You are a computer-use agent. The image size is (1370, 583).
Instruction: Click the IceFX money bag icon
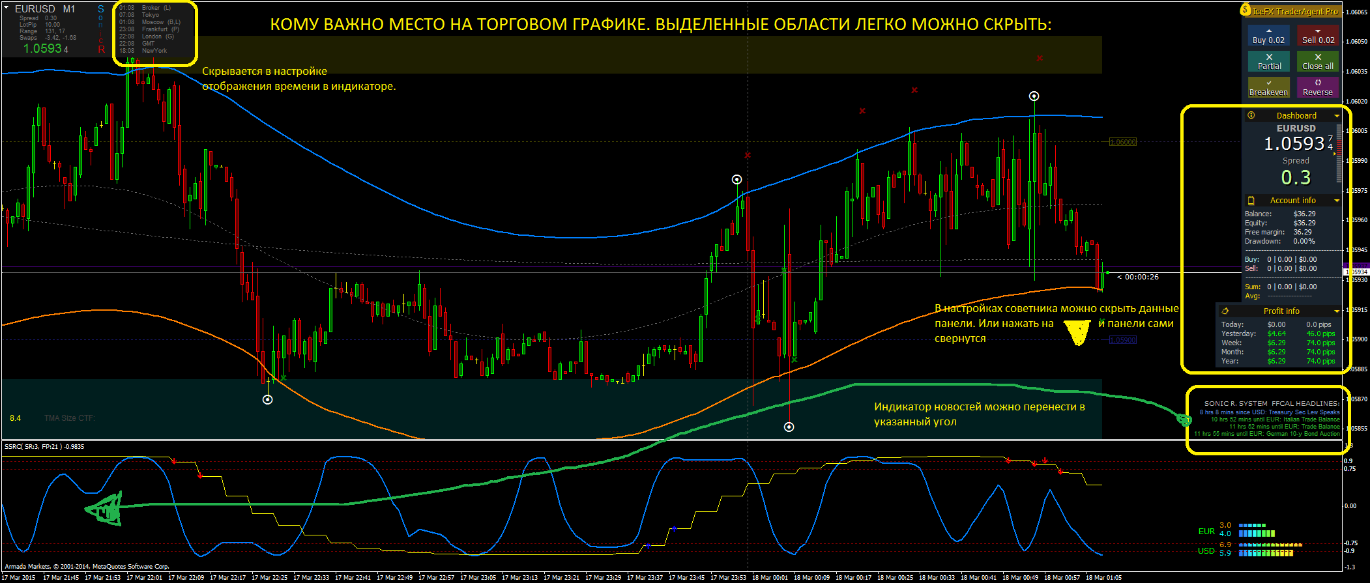(x=1246, y=10)
